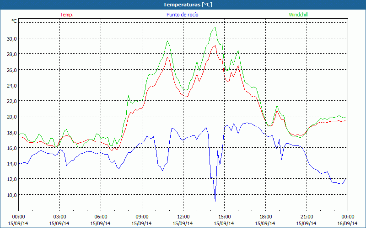
Task: Click the 14,0 y-axis value
Action: tap(12, 164)
